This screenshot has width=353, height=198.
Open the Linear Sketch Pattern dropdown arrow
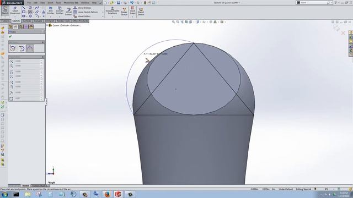click(x=103, y=12)
